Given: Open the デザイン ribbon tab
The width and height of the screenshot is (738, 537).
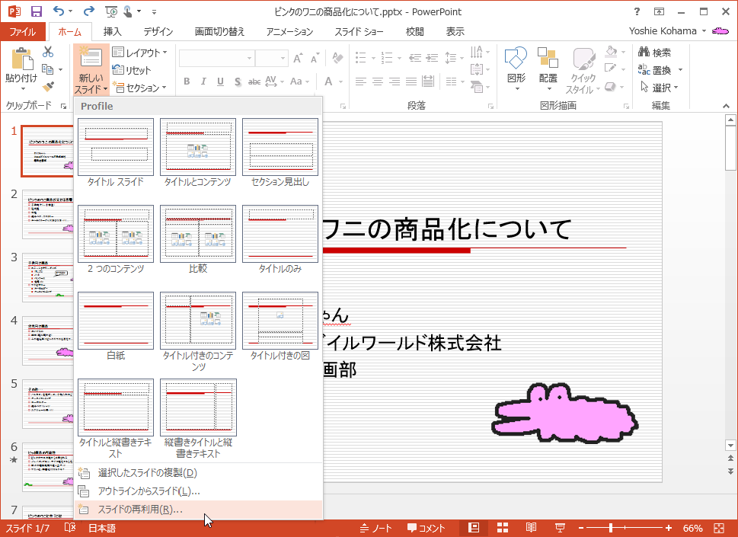Looking at the screenshot, I should tap(158, 31).
